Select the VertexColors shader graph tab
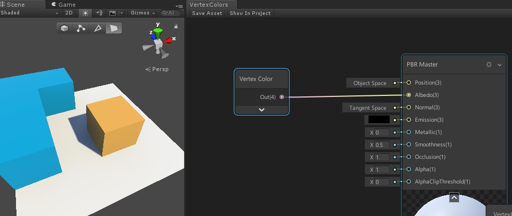The width and height of the screenshot is (512, 216). [211, 5]
